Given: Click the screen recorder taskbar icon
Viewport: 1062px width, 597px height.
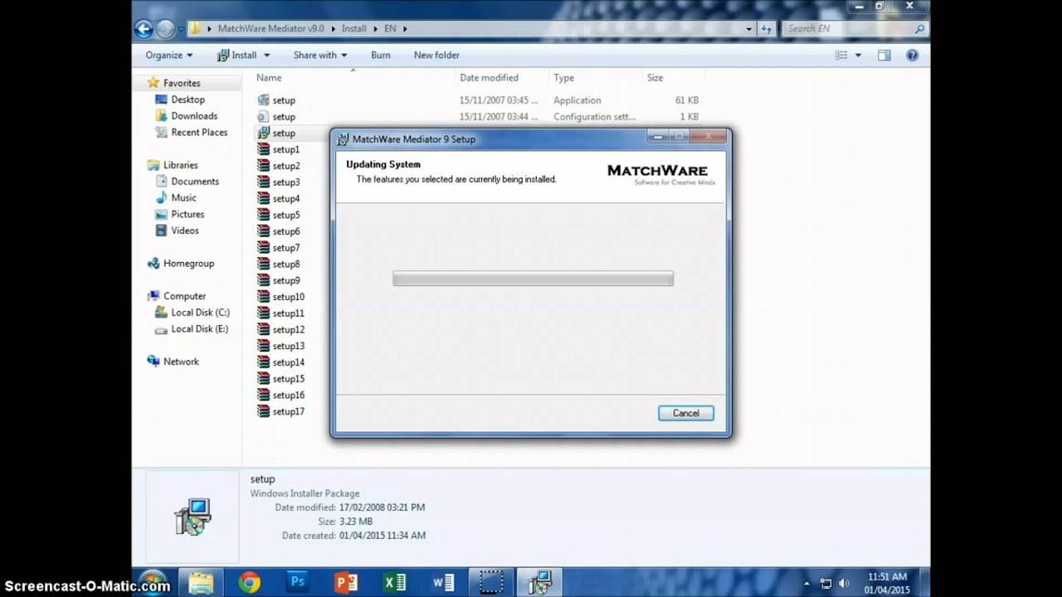Looking at the screenshot, I should click(491, 583).
